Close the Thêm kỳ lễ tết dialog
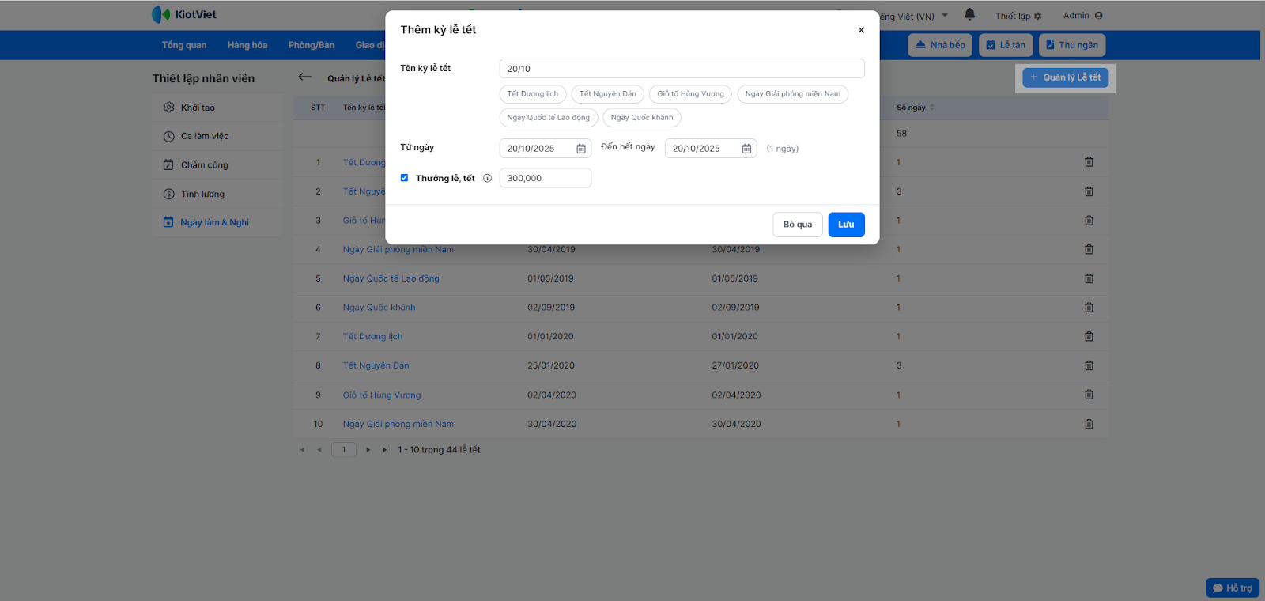 pyautogui.click(x=861, y=30)
